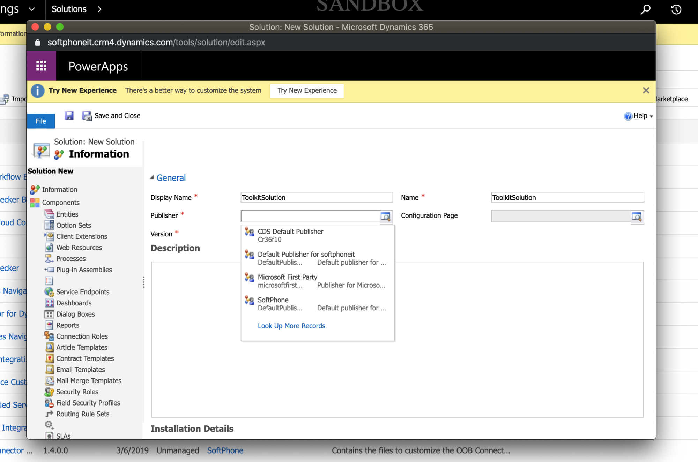Image resolution: width=698 pixels, height=462 pixels.
Task: Click the SoftPhone publisher link in the background grid
Action: coord(225,450)
